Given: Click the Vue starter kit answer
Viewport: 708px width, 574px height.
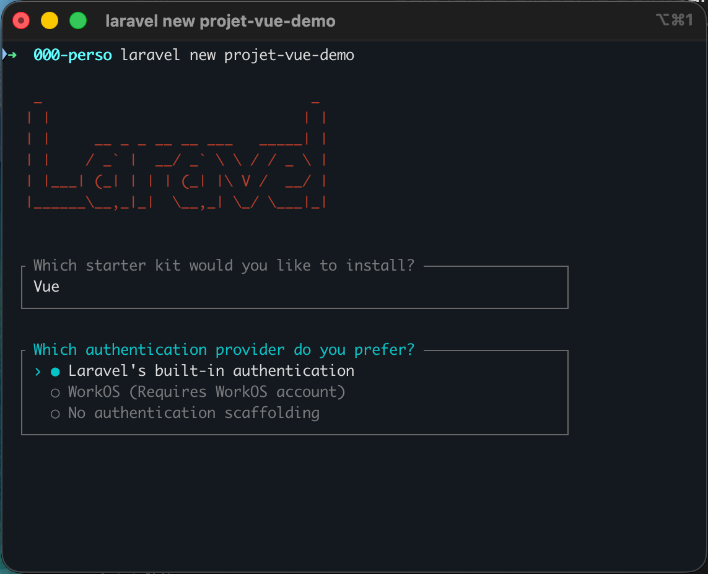Looking at the screenshot, I should [x=46, y=286].
